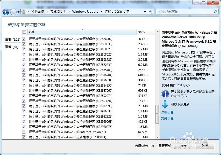Viewport: 221px width, 155px height.
Task: Click the refresh icon in the address bar
Action: 151,12
